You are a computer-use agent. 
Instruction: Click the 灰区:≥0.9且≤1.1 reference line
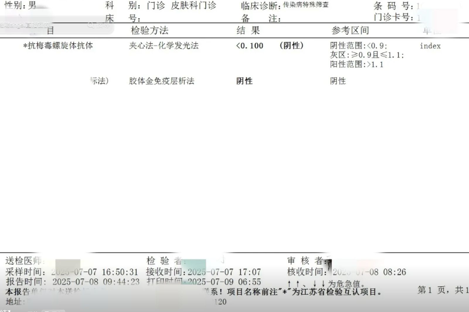[367, 55]
